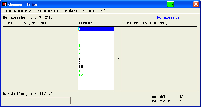This screenshot has width=201, height=107.
Task: Click in the Ziel links (extern) panel
Action: click(40, 58)
